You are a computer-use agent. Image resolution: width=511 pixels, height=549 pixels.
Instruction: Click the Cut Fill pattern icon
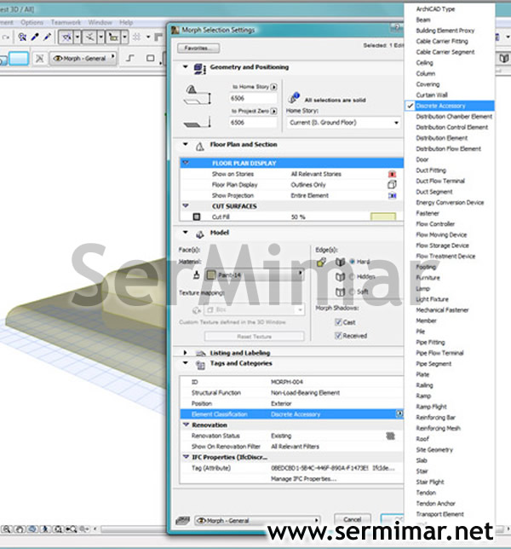point(197,217)
